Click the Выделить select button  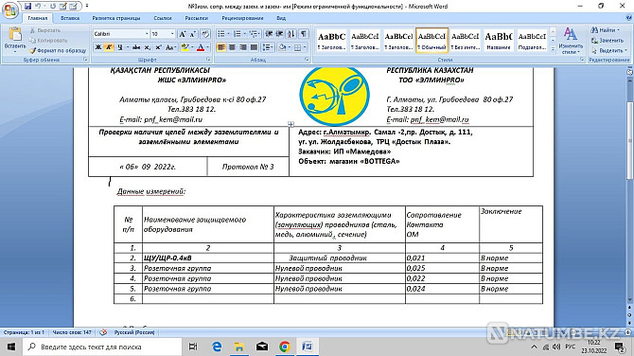[x=608, y=50]
